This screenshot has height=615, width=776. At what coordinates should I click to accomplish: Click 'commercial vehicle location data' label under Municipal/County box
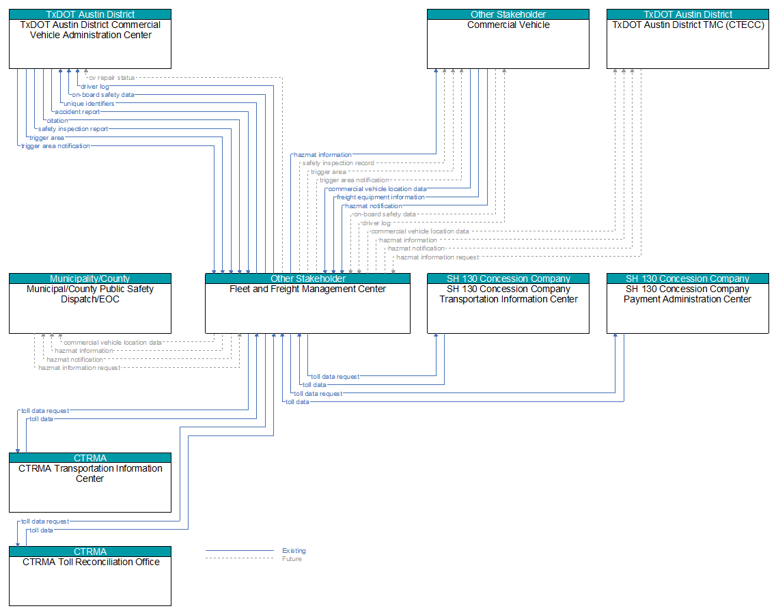[112, 343]
